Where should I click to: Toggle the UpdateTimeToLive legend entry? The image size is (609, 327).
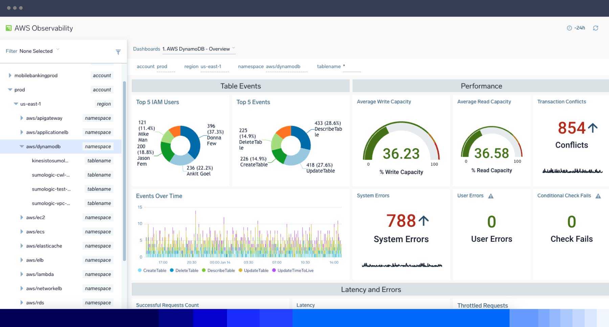(293, 270)
